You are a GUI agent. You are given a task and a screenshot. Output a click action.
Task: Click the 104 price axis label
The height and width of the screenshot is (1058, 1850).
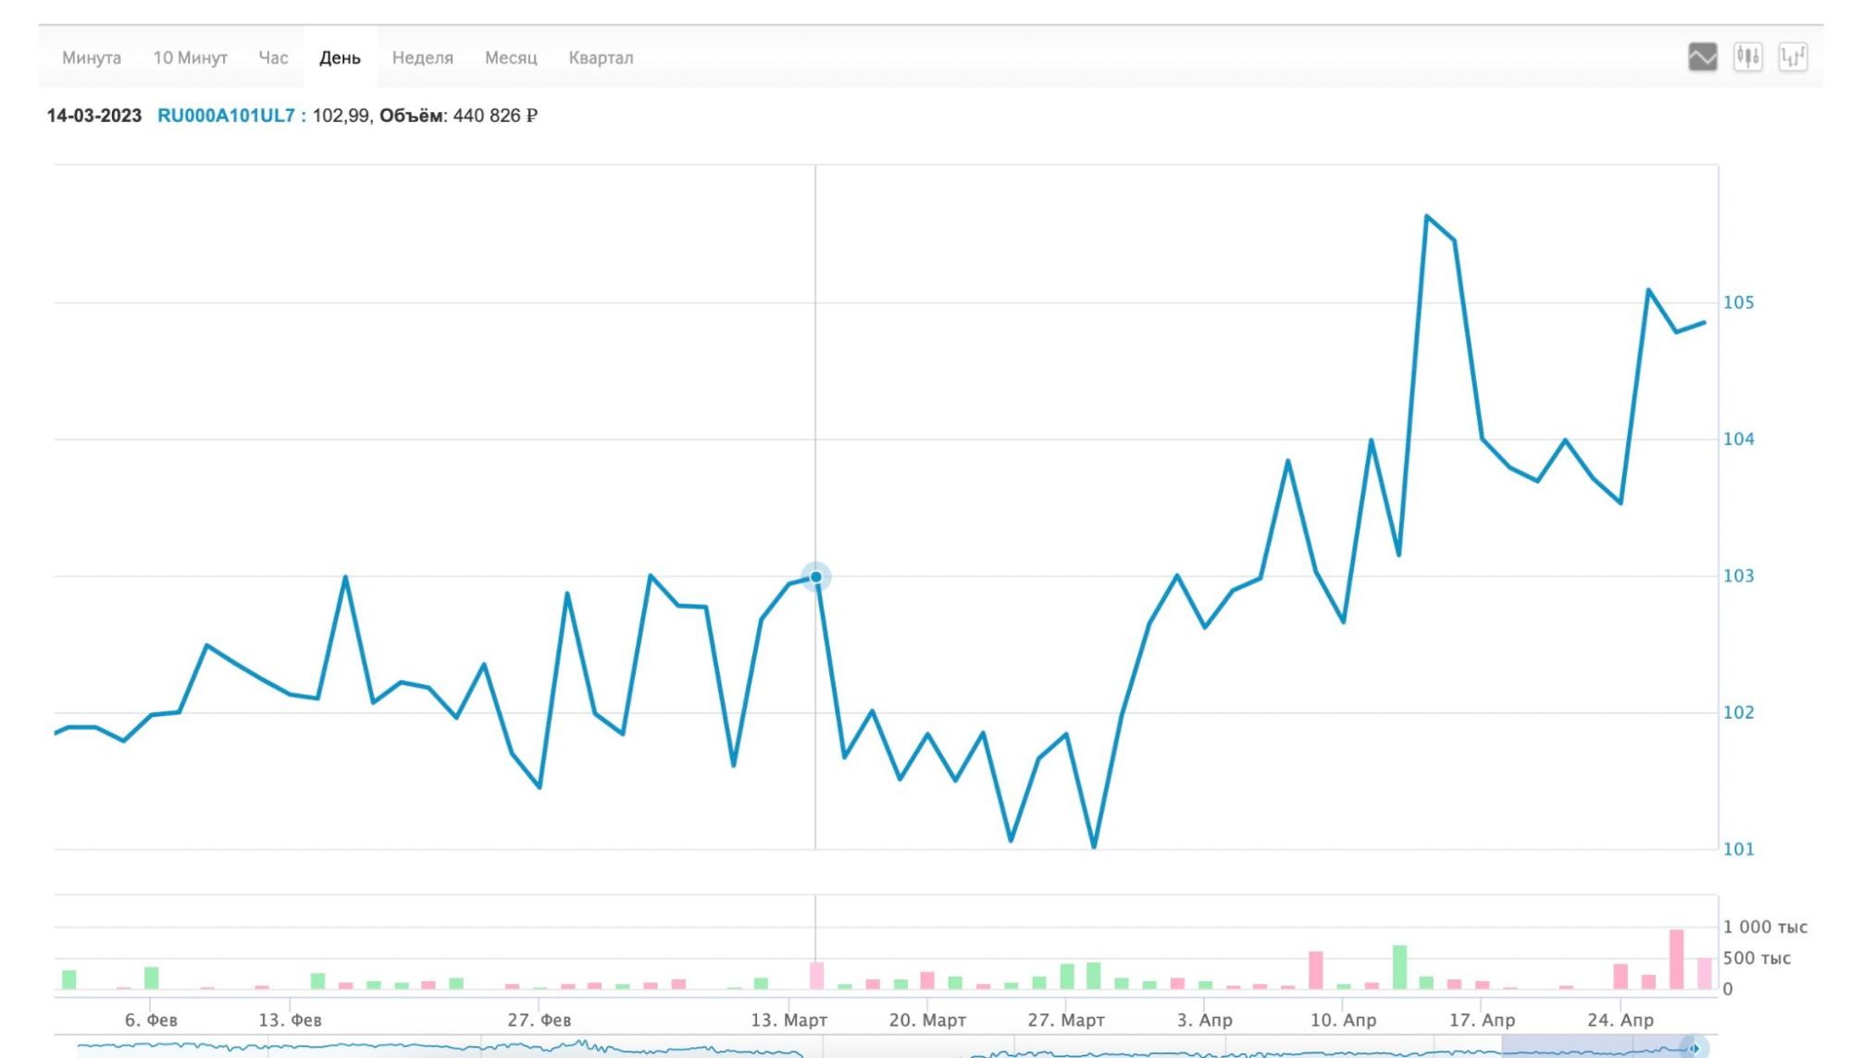click(1738, 439)
